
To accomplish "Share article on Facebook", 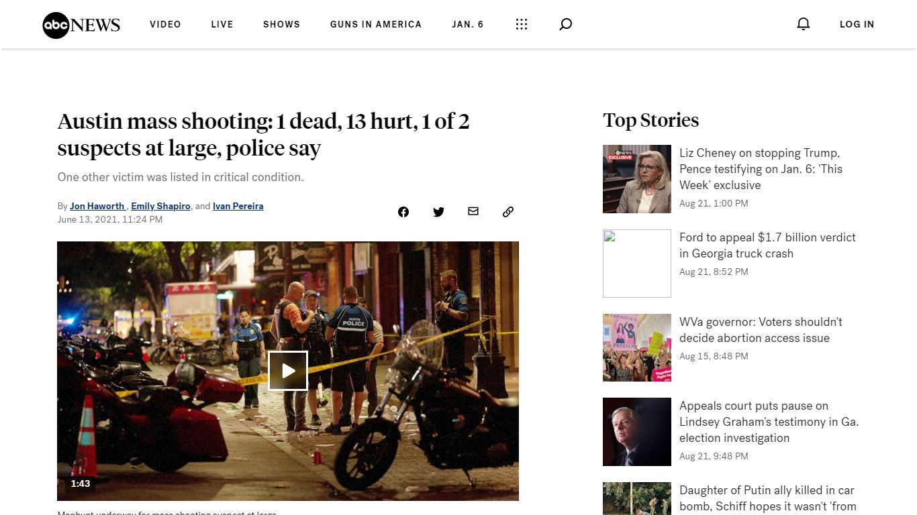I will click(x=403, y=212).
